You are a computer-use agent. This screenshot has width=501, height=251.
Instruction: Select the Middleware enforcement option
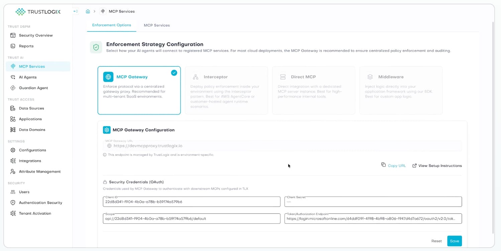pos(401,90)
